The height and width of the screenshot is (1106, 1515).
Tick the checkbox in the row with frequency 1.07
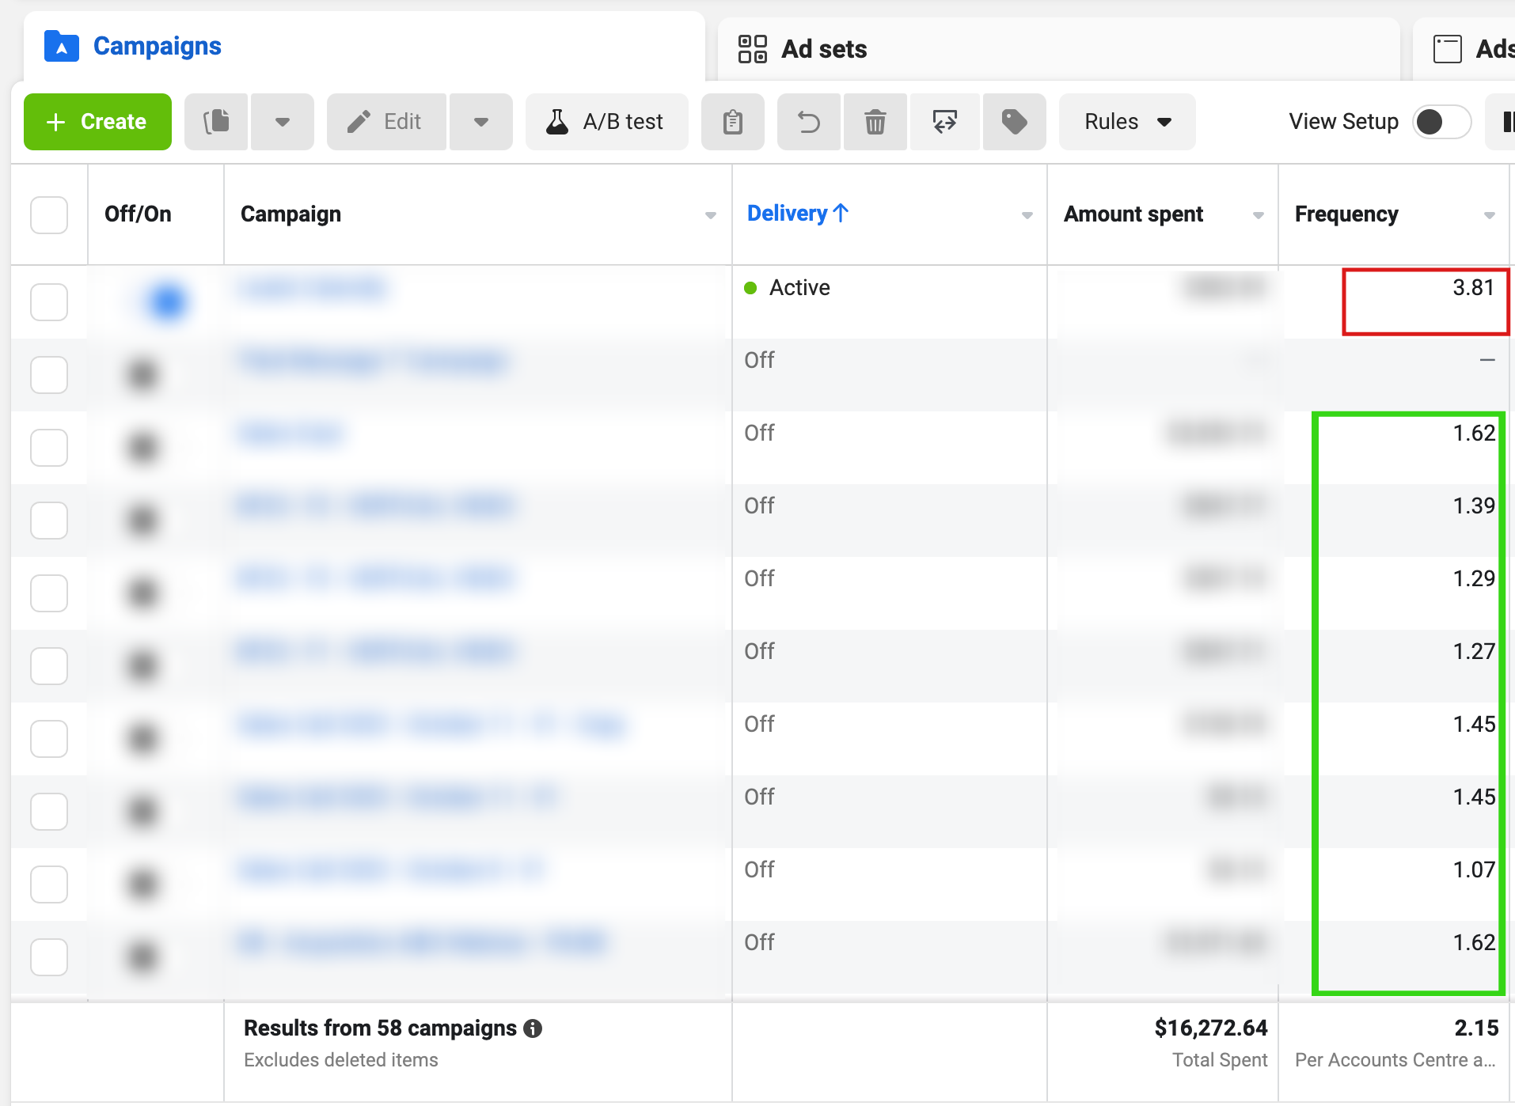tap(49, 884)
